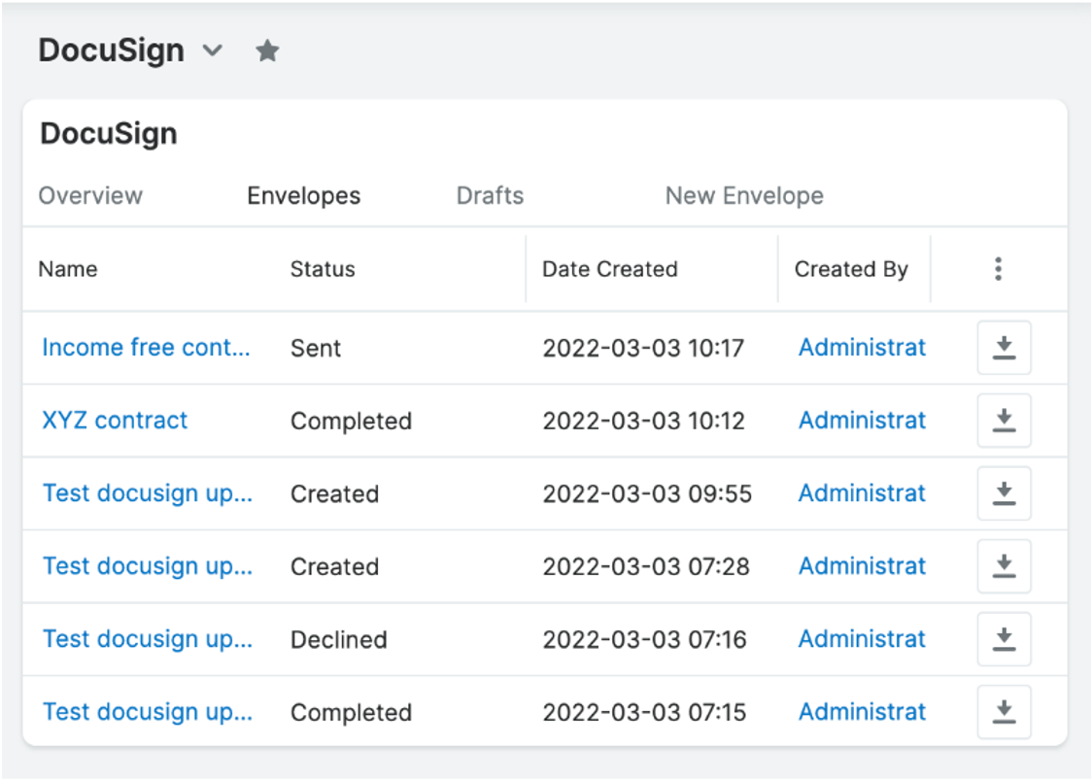Expand the DocuSign title dropdown chevron
1092x780 pixels.
click(212, 51)
